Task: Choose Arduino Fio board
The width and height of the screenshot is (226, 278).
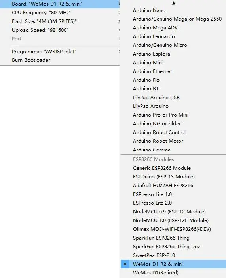Action: pos(173,80)
